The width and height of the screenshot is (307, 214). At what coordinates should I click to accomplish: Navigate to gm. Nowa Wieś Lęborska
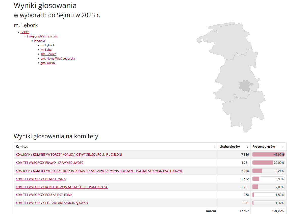[58, 59]
